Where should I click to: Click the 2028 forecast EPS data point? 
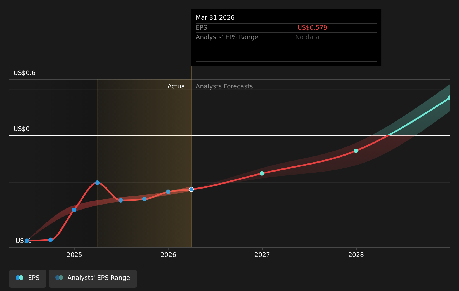pyautogui.click(x=356, y=151)
